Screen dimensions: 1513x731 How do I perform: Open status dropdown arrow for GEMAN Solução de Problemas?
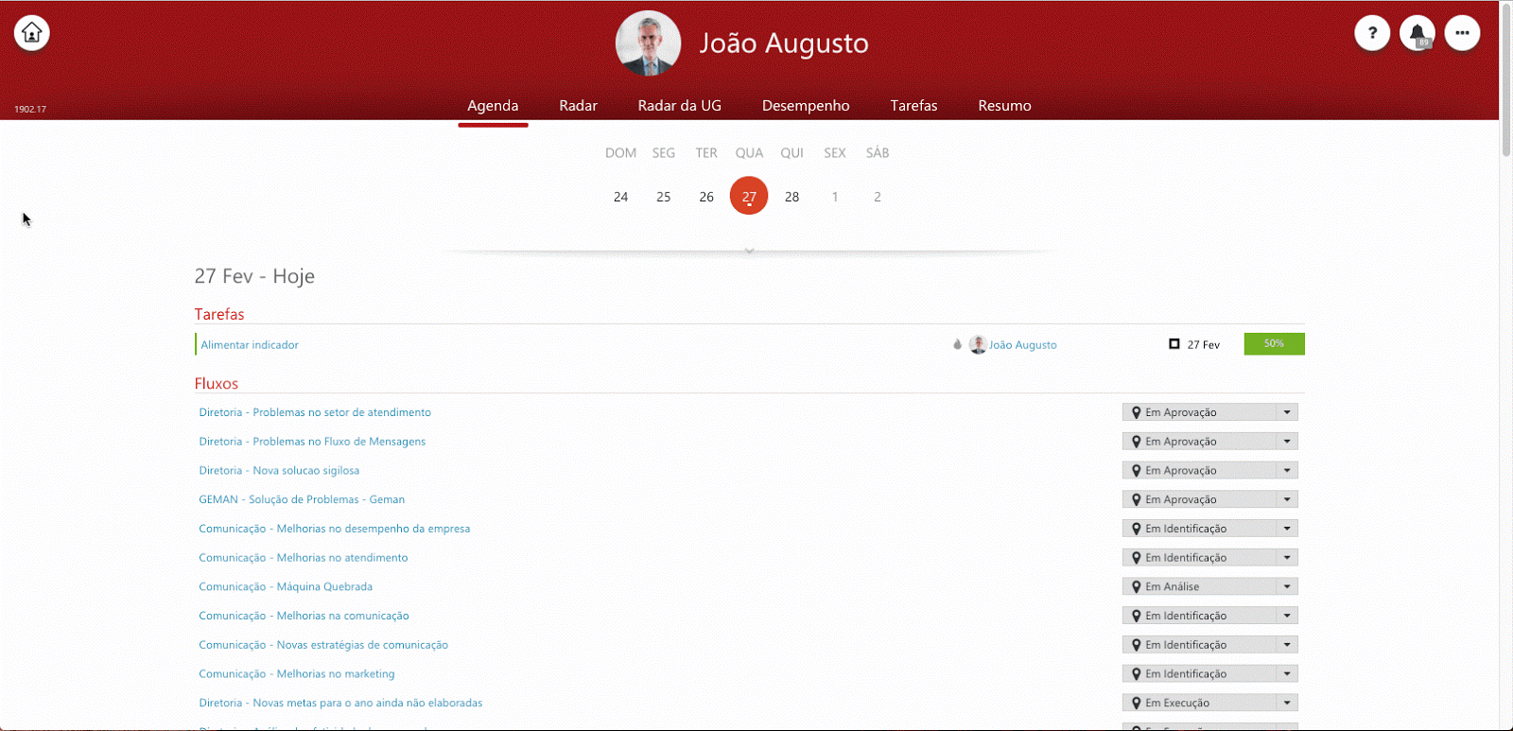(1286, 499)
